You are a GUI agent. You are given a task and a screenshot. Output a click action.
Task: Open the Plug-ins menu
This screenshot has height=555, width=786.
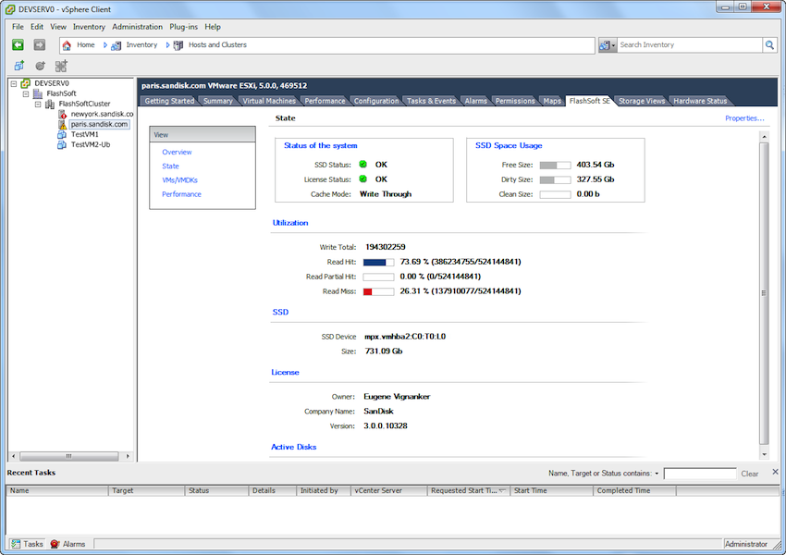click(x=183, y=27)
